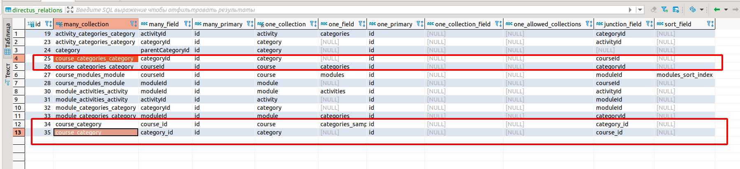Screen dimensions: 740x169
Task: Select row header number 1
Action: pyautogui.click(x=19, y=34)
